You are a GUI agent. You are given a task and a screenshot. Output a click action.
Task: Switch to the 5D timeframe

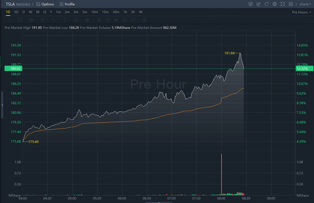[16, 12]
